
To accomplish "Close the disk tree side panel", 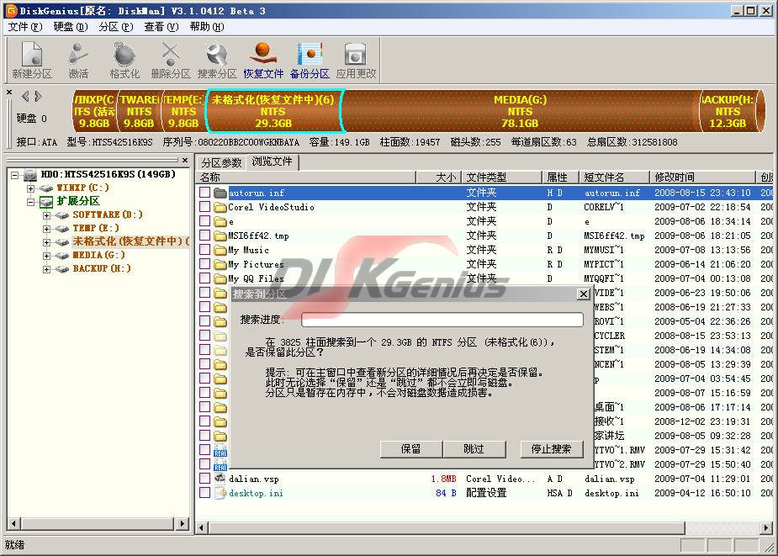I will pos(185,160).
